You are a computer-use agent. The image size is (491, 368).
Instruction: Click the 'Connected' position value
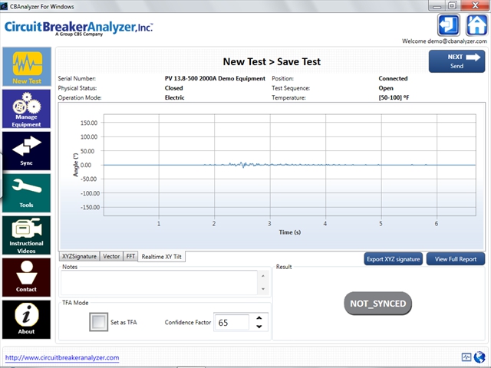coord(393,78)
